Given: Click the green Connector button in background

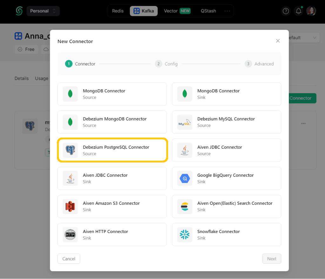Looking at the screenshot, I should click(302, 98).
